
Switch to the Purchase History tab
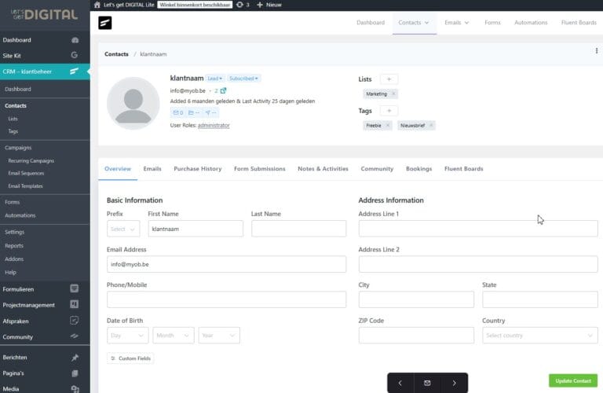click(197, 169)
